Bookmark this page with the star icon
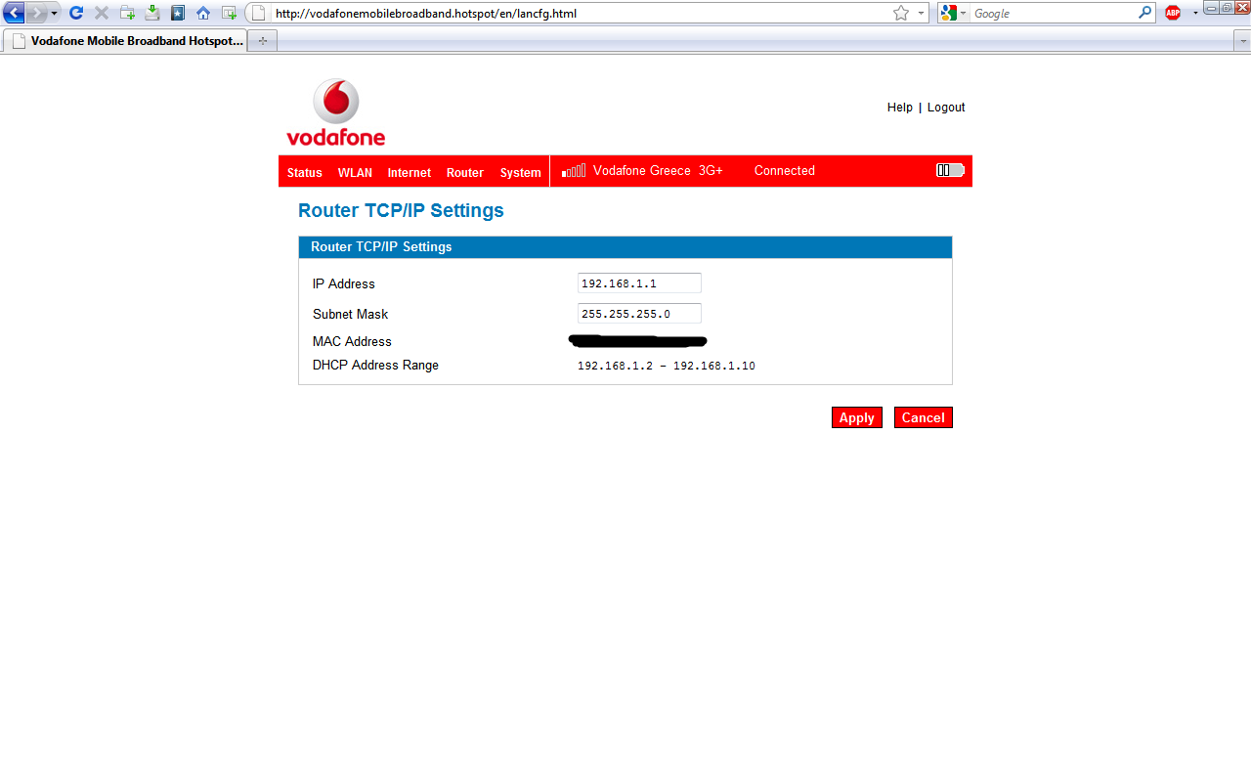Screen dimensions: 1251x782 901,14
